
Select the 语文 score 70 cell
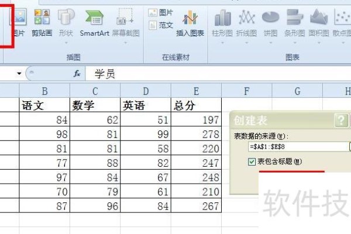44,191
